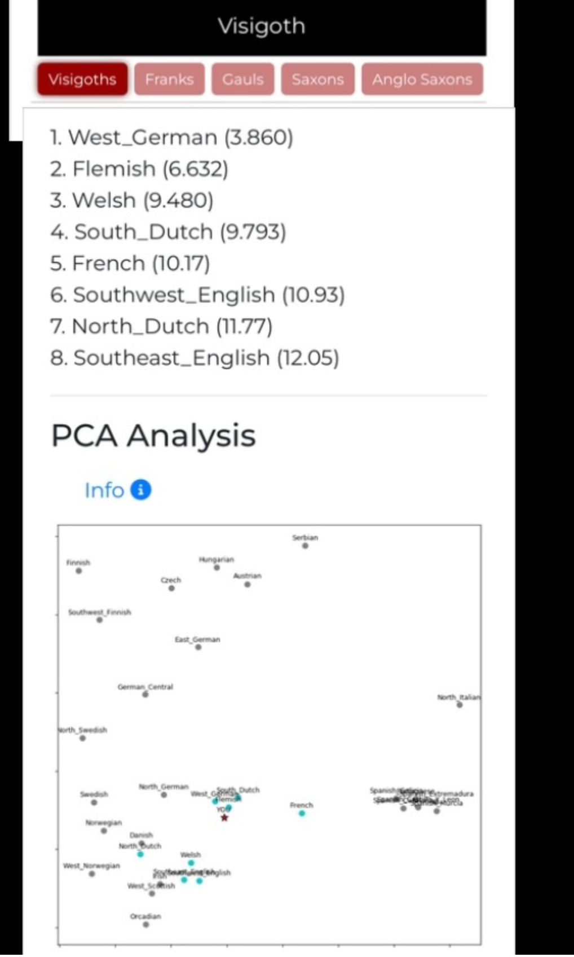The height and width of the screenshot is (957, 574).
Task: Click the blue Info circle icon
Action: (x=141, y=490)
